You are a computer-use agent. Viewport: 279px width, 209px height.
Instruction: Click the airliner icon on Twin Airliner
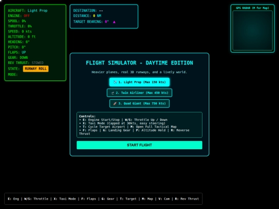pyautogui.click(x=113, y=93)
